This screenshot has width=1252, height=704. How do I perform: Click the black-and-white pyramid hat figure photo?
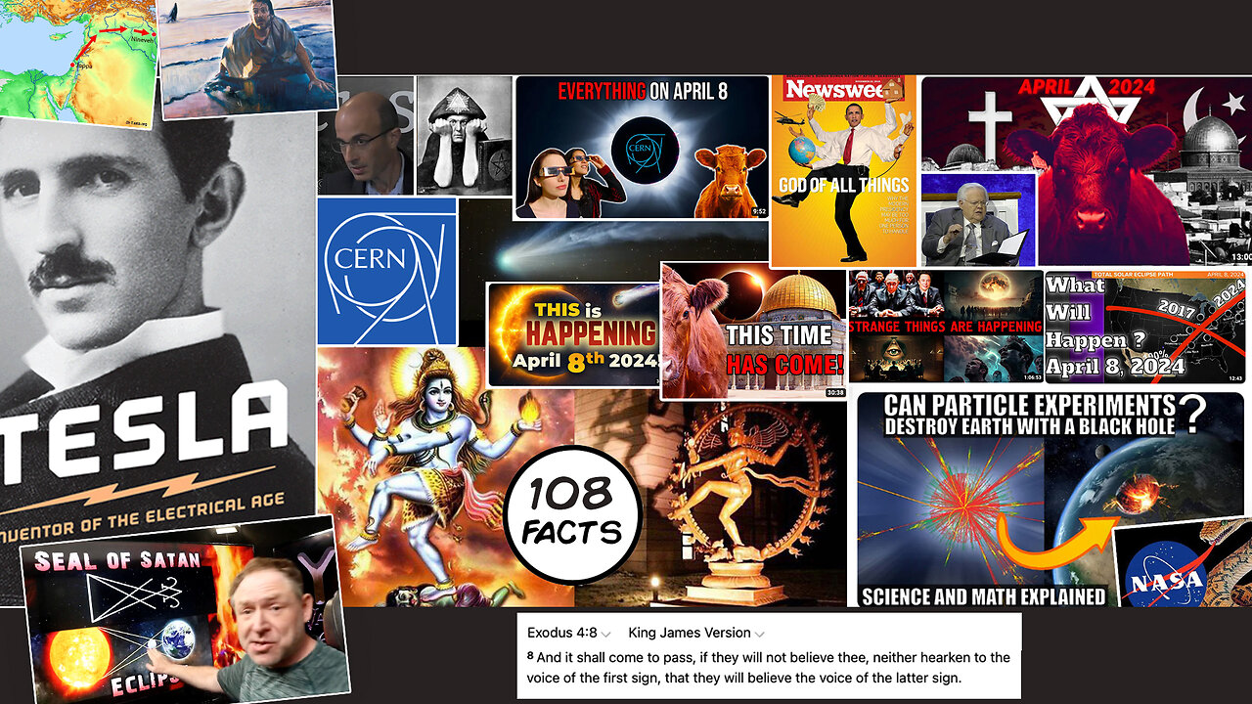tap(464, 136)
